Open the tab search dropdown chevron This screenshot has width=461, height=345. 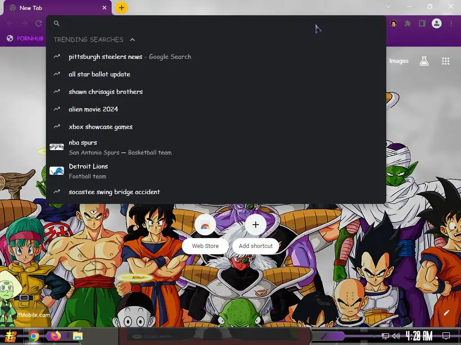coord(389,6)
